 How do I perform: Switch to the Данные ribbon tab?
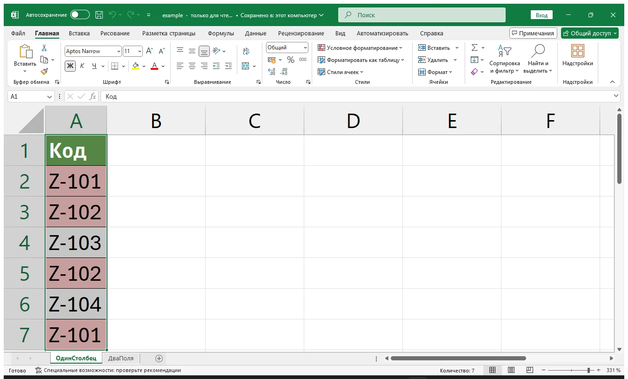coord(256,33)
